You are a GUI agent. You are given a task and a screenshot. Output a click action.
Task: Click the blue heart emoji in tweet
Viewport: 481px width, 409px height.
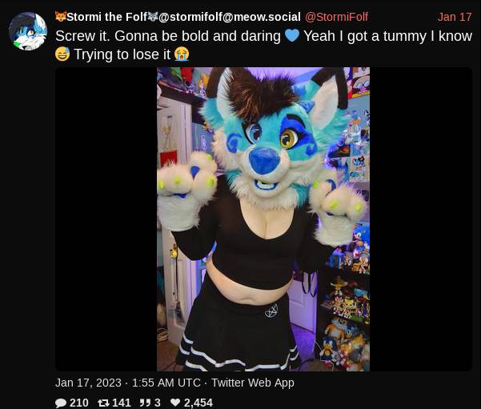point(292,35)
